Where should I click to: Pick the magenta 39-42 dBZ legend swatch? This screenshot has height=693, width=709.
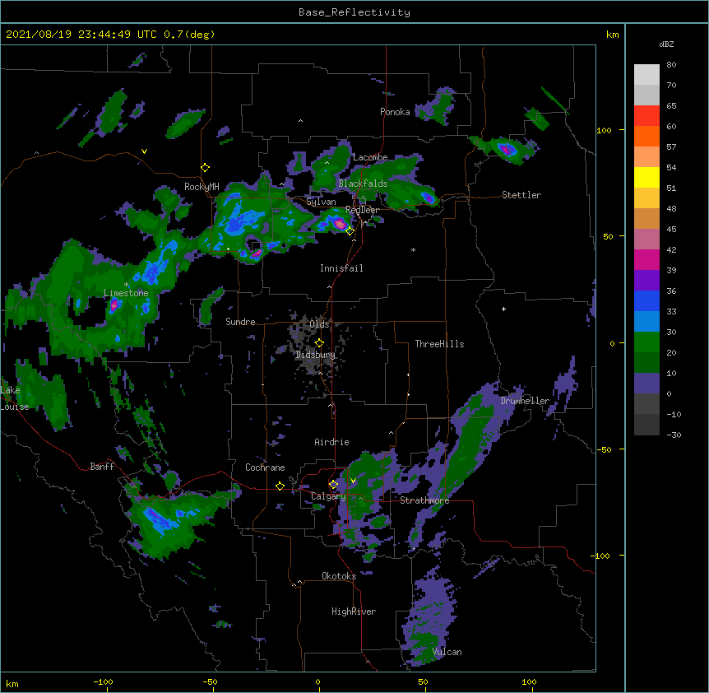click(646, 259)
